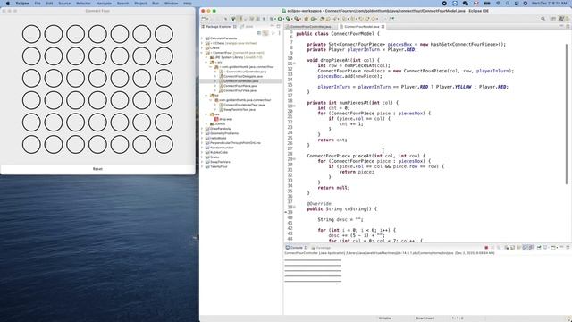The height and width of the screenshot is (322, 572).
Task: Expand the TwentyFour project
Action: (202, 166)
